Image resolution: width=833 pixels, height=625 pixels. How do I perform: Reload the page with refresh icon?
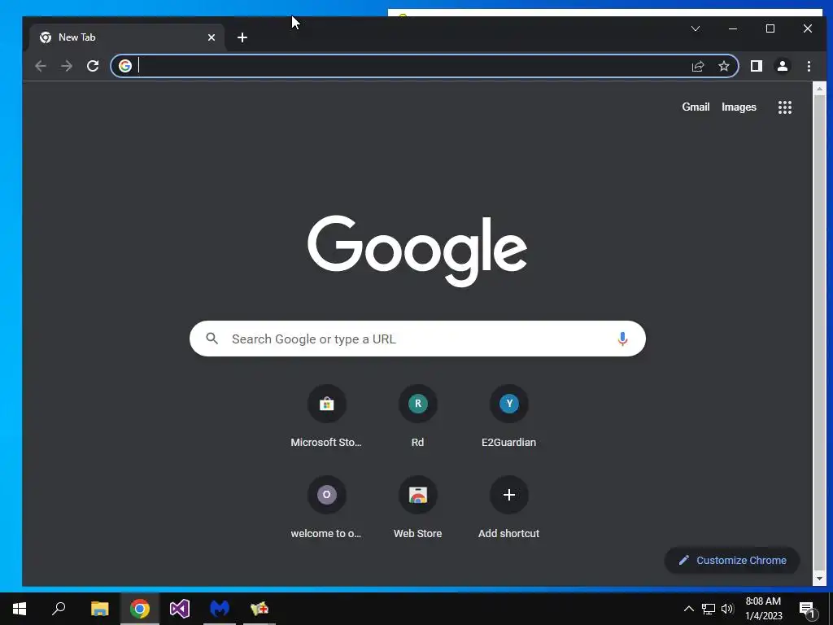tap(93, 66)
